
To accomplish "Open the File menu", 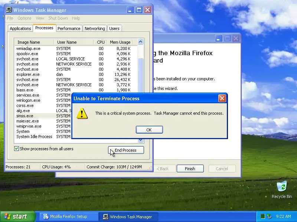I will 10,18.
